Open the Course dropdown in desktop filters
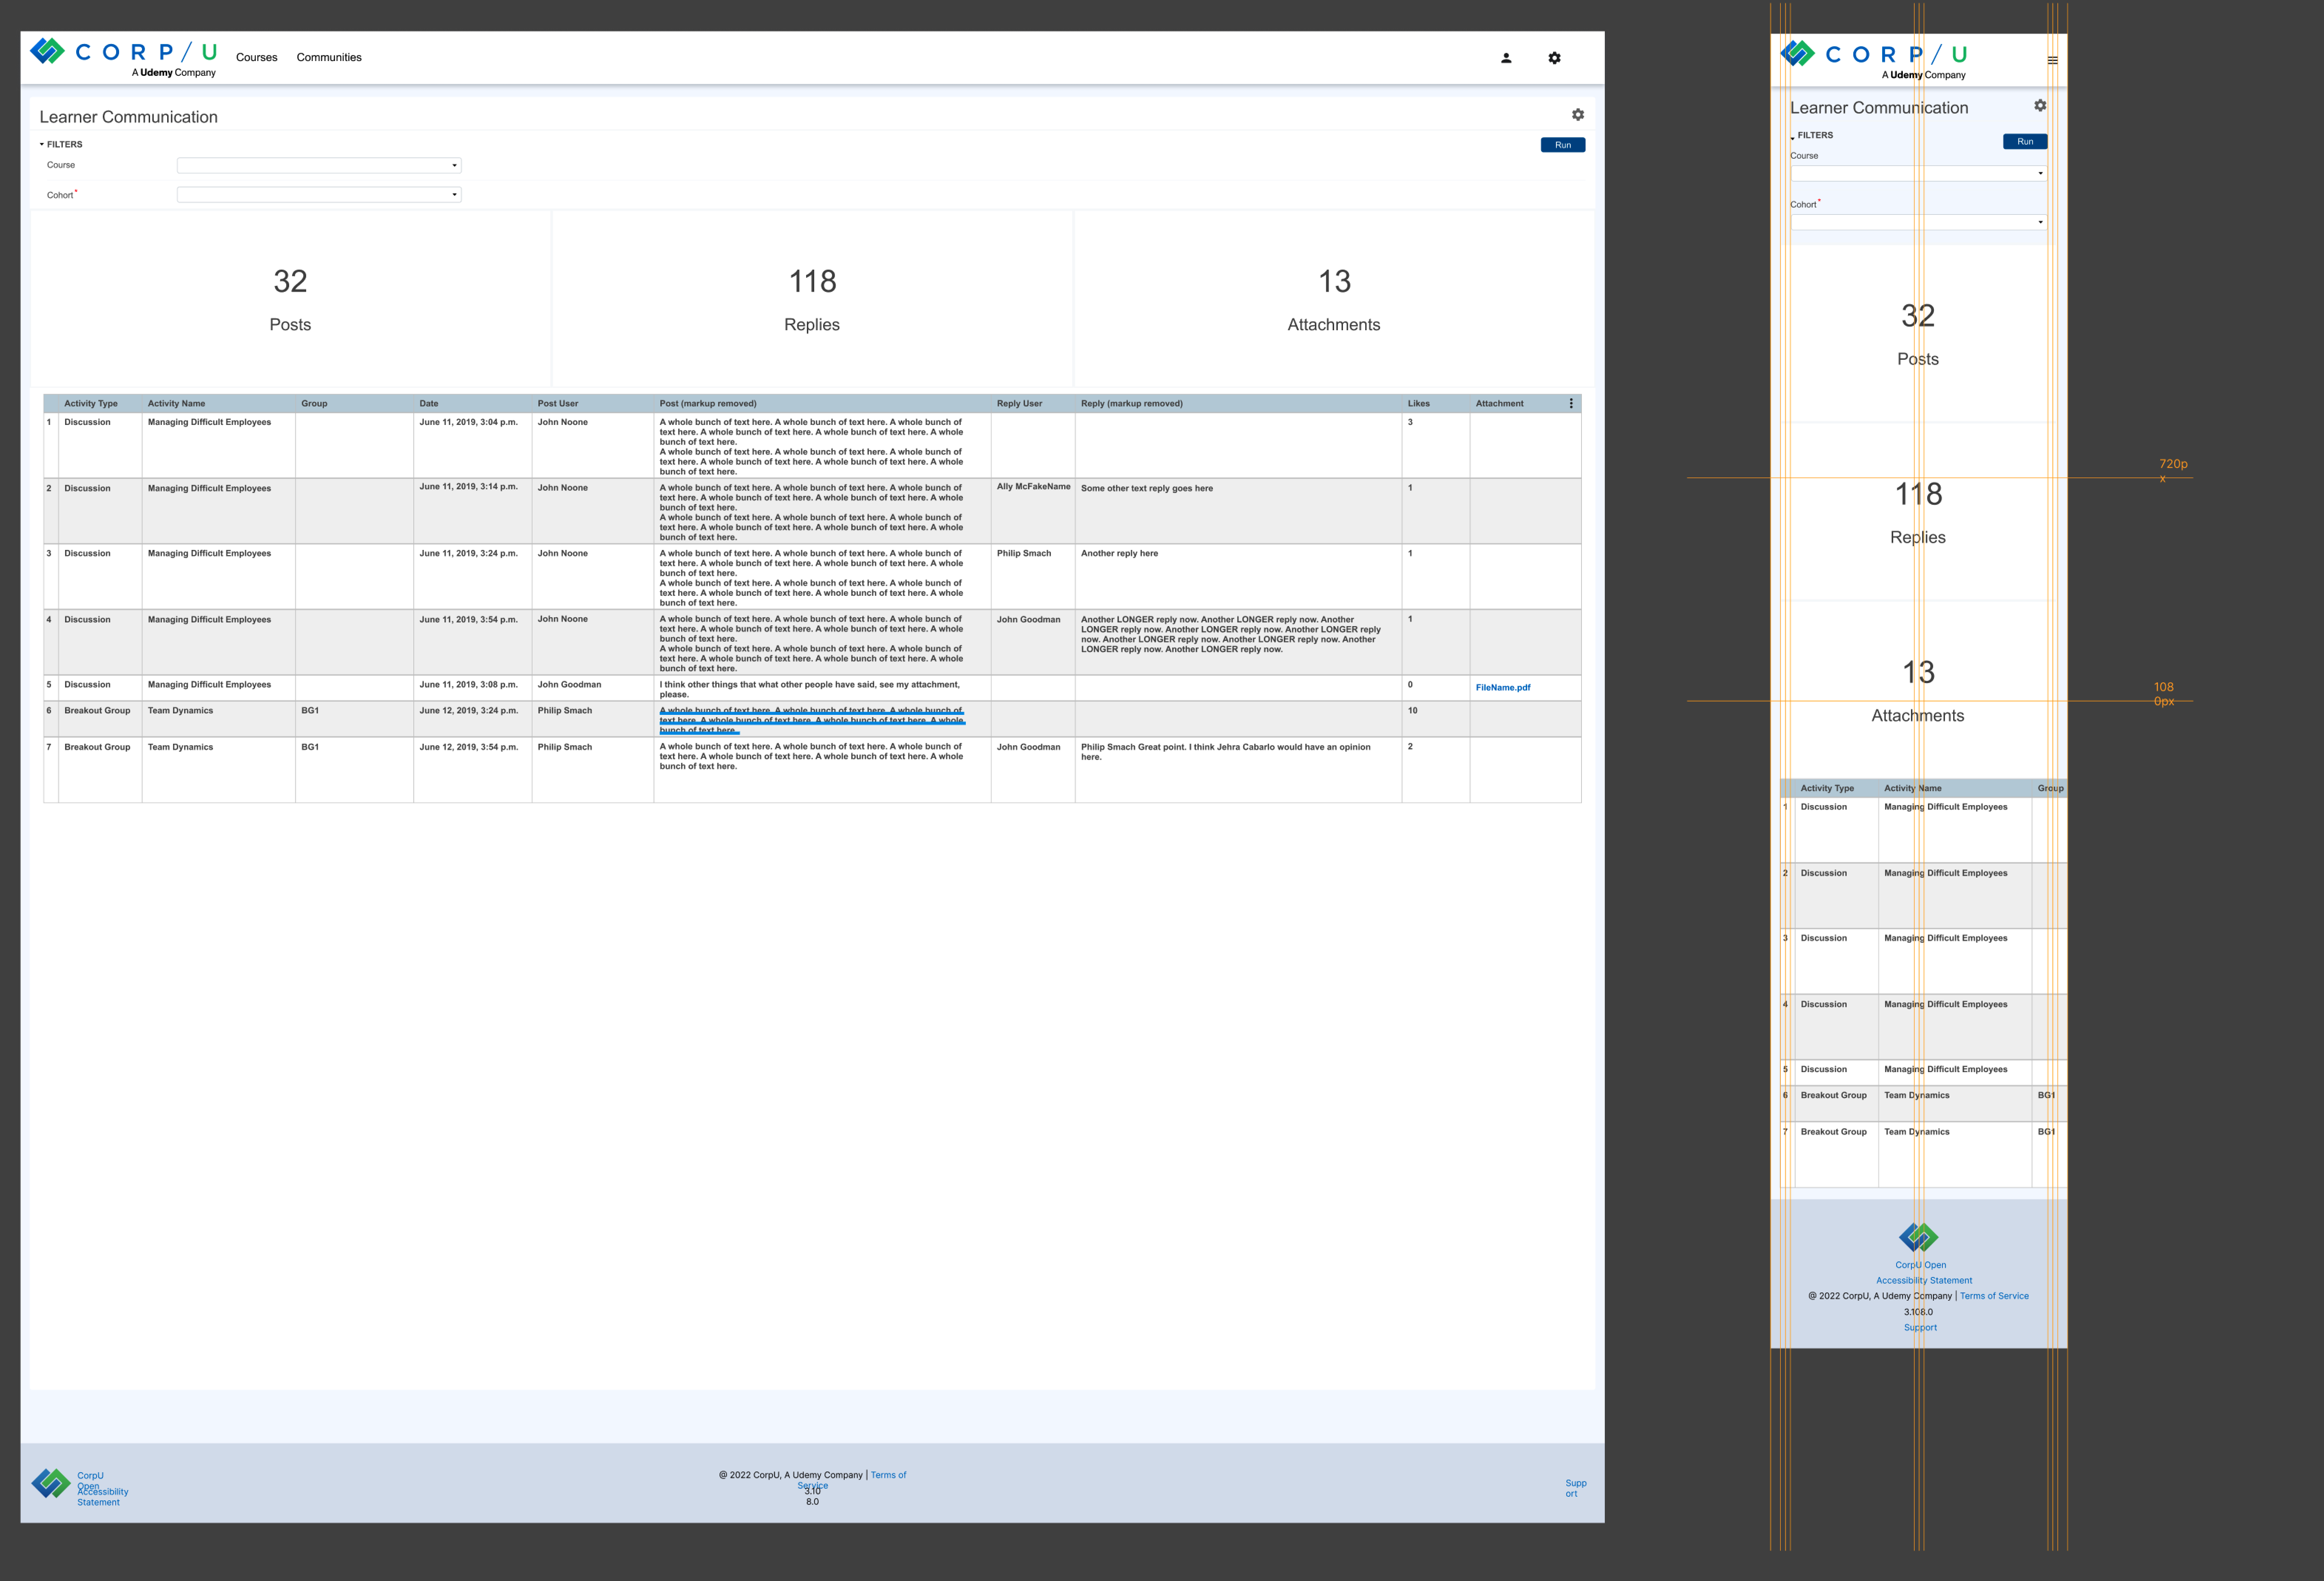2324x1581 pixels. pyautogui.click(x=319, y=165)
